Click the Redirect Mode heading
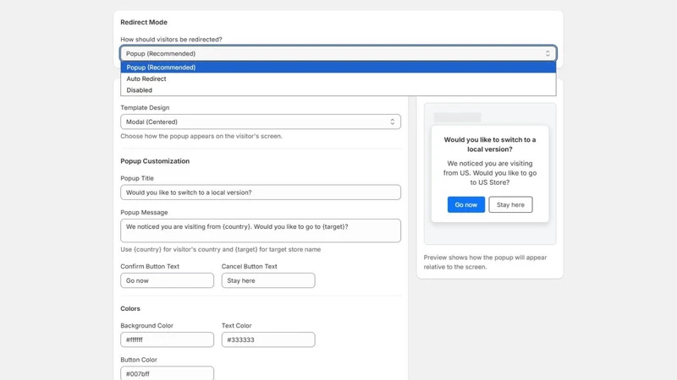 144,23
